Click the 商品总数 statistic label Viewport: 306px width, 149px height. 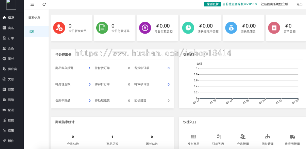(x=113, y=144)
